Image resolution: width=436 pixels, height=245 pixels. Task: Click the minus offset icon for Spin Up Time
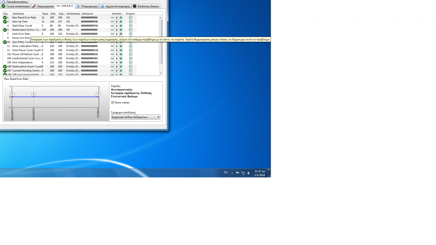click(112, 22)
